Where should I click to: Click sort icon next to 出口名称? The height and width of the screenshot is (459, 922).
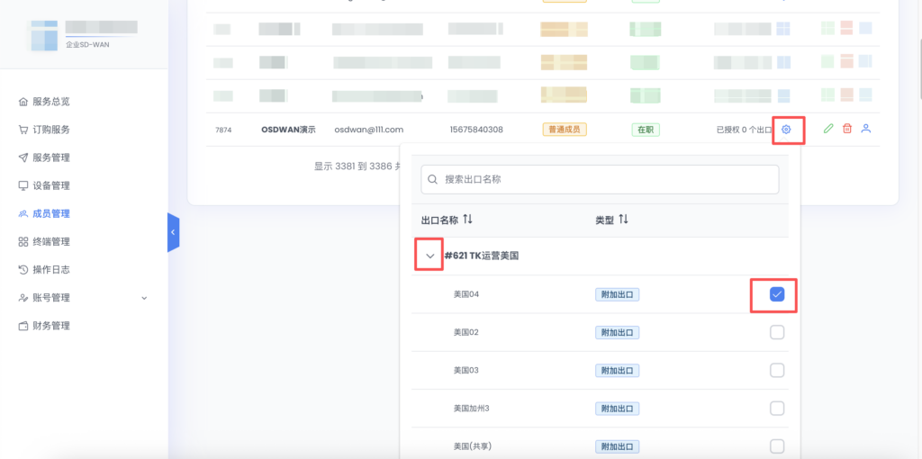click(x=468, y=220)
